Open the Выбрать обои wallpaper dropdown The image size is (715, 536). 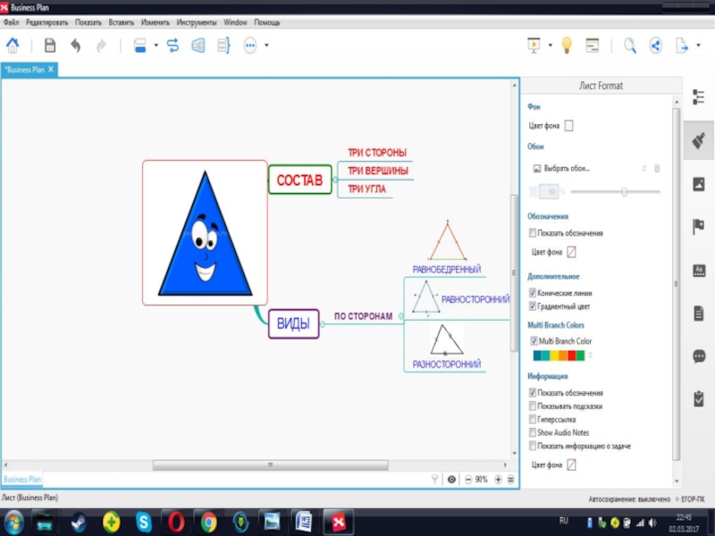tap(588, 168)
